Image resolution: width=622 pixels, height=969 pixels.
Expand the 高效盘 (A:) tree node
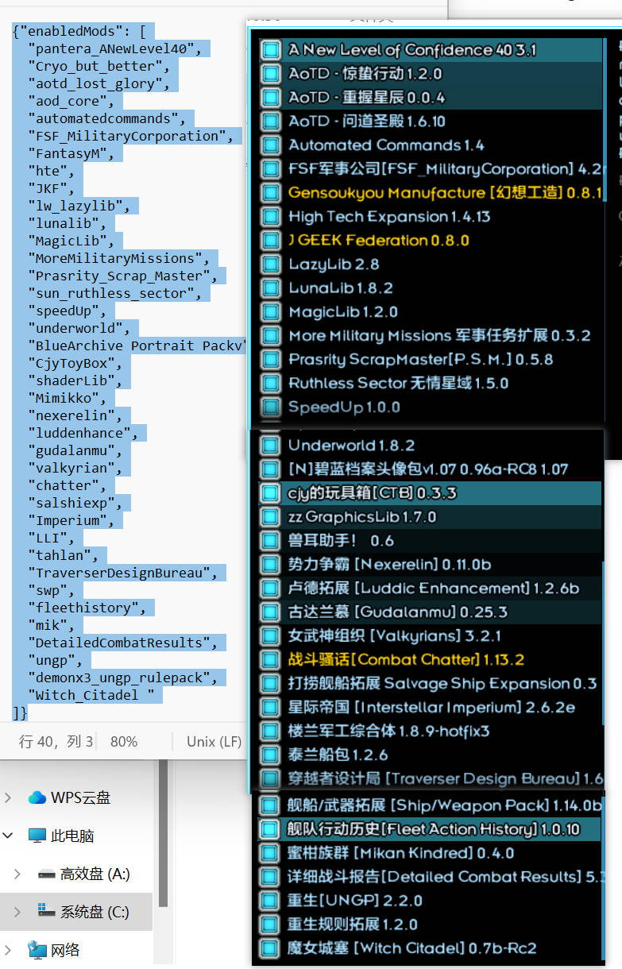coord(17,874)
